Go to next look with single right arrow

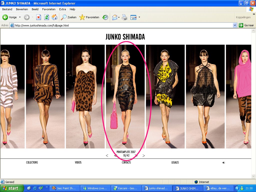(x=144, y=155)
